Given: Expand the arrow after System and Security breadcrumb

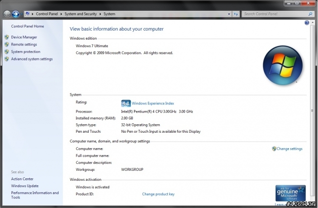Looking at the screenshot, I should [x=100, y=14].
